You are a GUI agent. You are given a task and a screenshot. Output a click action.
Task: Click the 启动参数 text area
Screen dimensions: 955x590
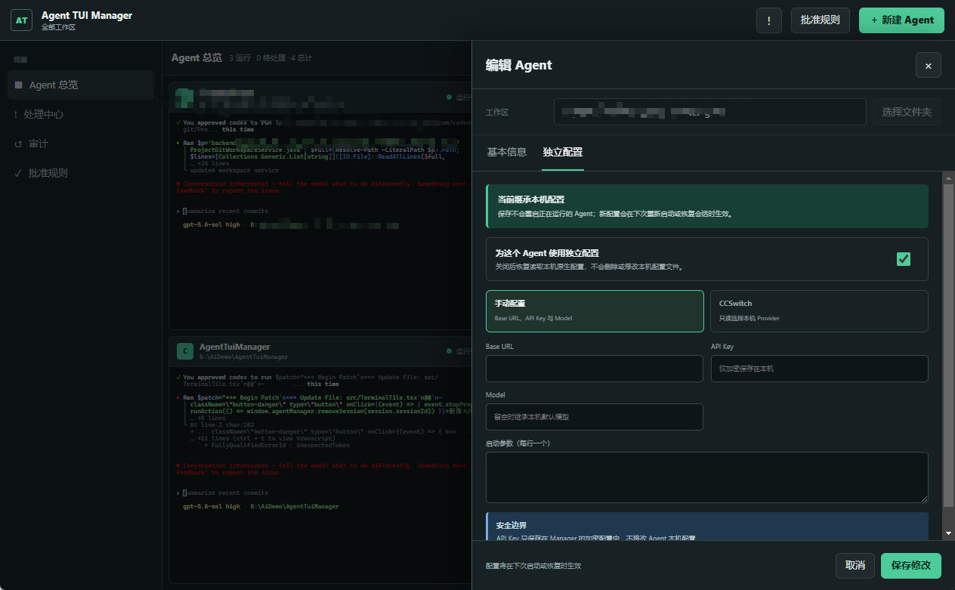[x=707, y=477]
